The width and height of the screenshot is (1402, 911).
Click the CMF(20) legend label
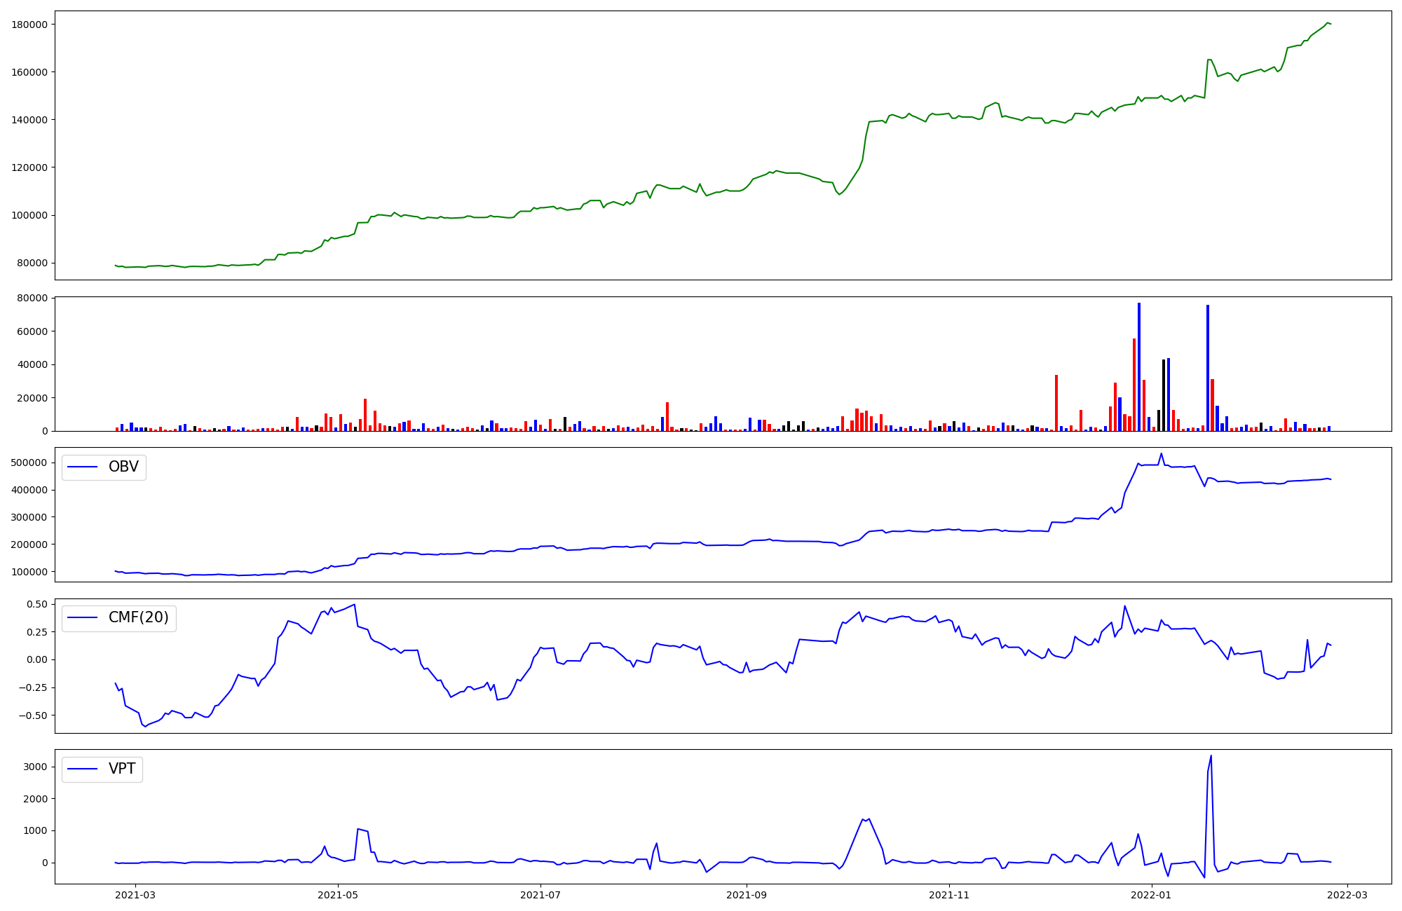pyautogui.click(x=138, y=617)
